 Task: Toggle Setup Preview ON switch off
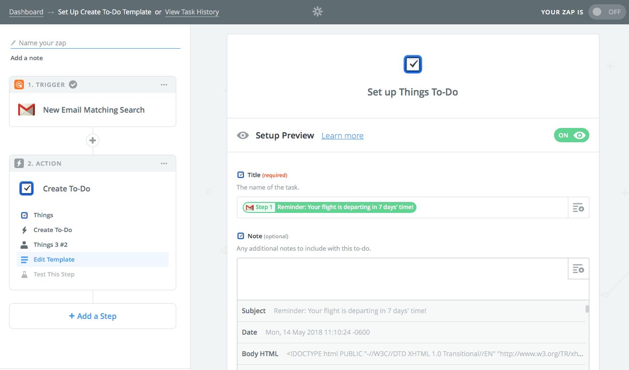(x=571, y=136)
